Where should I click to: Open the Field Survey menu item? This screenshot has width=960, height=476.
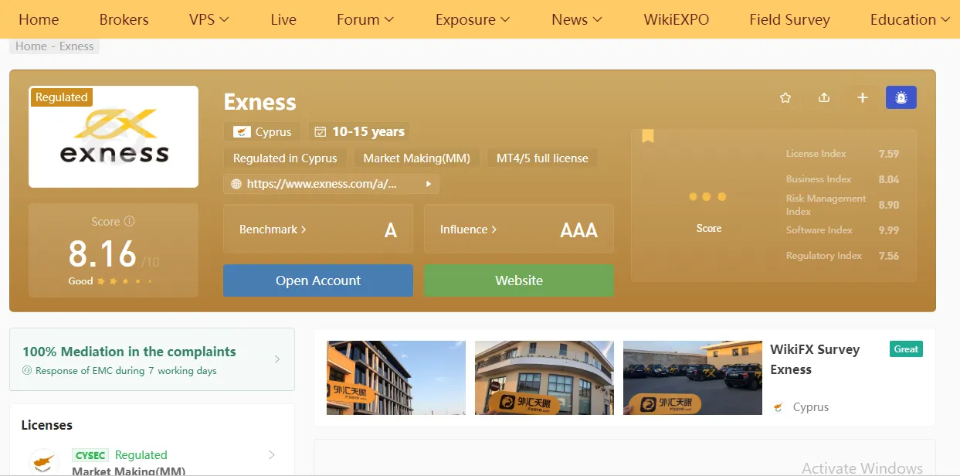pos(789,19)
